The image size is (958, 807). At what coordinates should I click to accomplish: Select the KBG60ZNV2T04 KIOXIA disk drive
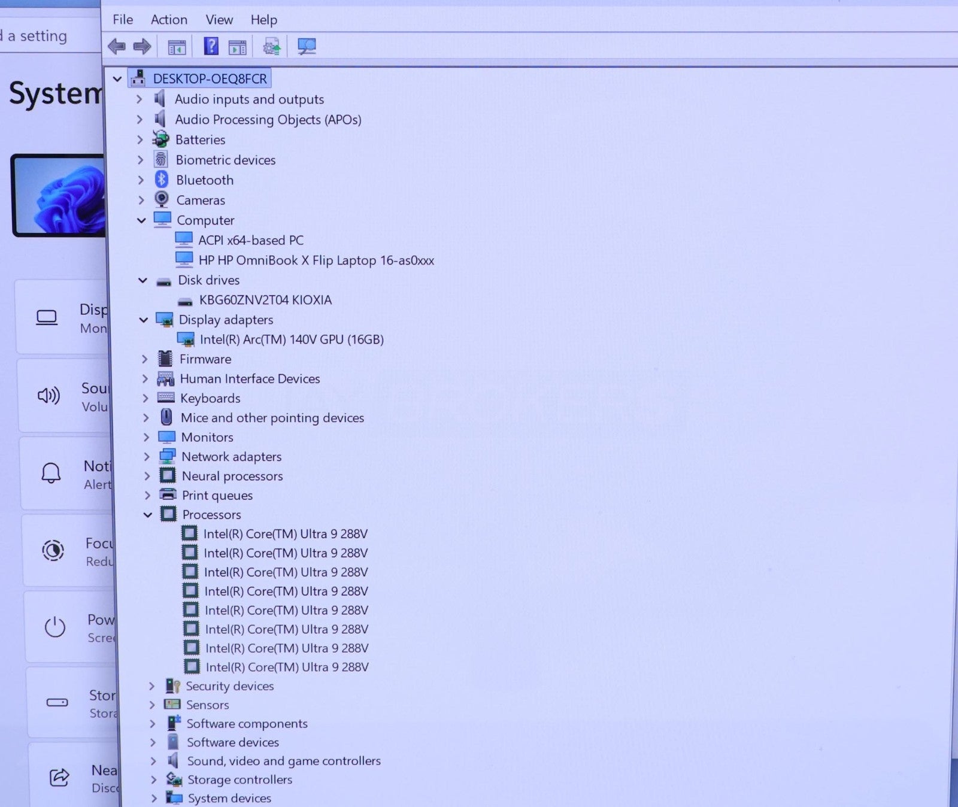click(265, 300)
